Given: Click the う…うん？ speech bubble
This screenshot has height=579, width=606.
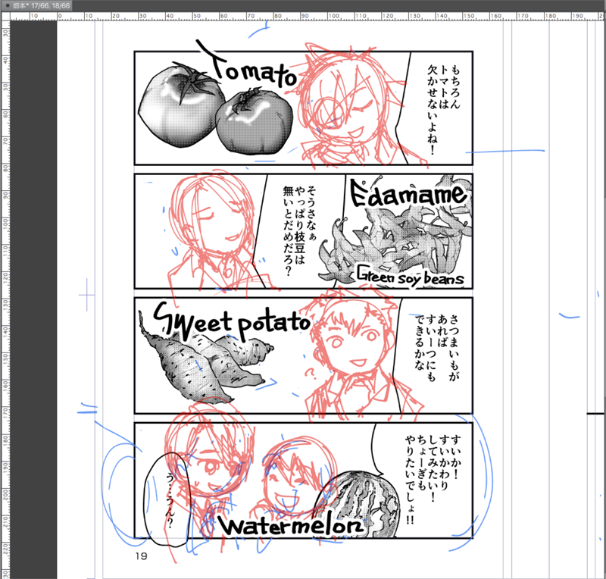Looking at the screenshot, I should [166, 499].
